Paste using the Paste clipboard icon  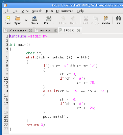pos(106,18)
